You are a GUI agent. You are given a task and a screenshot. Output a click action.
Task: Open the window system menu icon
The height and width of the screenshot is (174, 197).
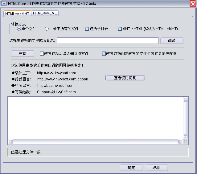4,3
